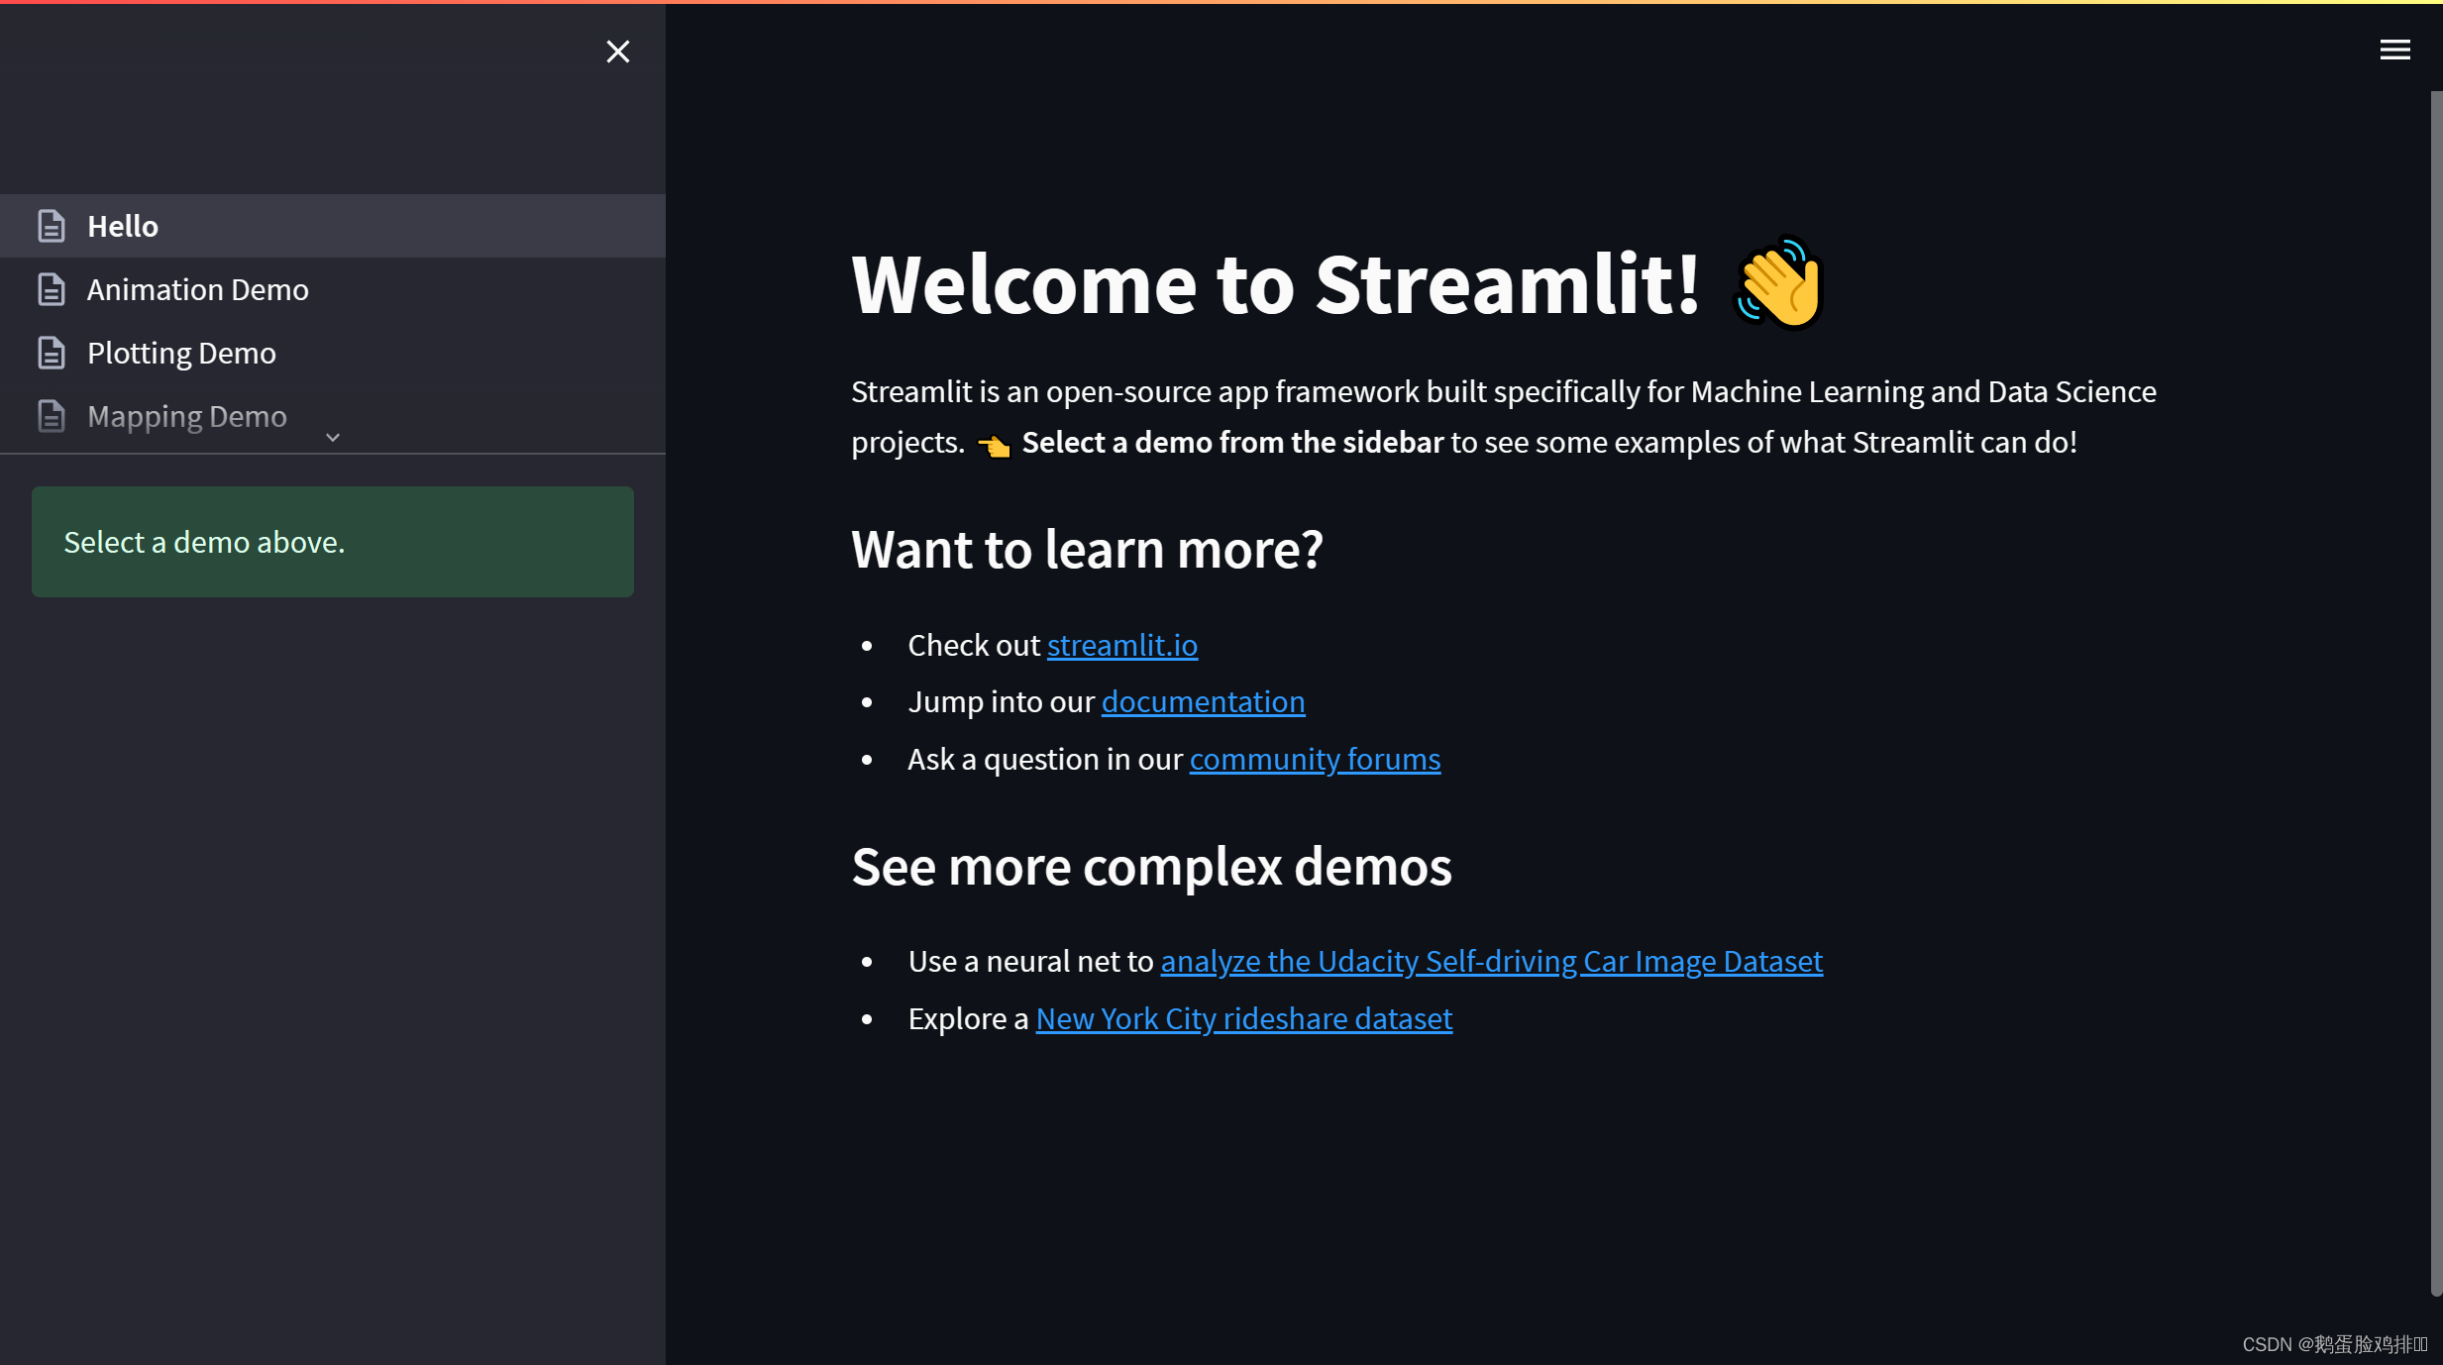The width and height of the screenshot is (2443, 1365).
Task: Click the 'Welcome to Streamlit!' heading
Action: (1276, 284)
